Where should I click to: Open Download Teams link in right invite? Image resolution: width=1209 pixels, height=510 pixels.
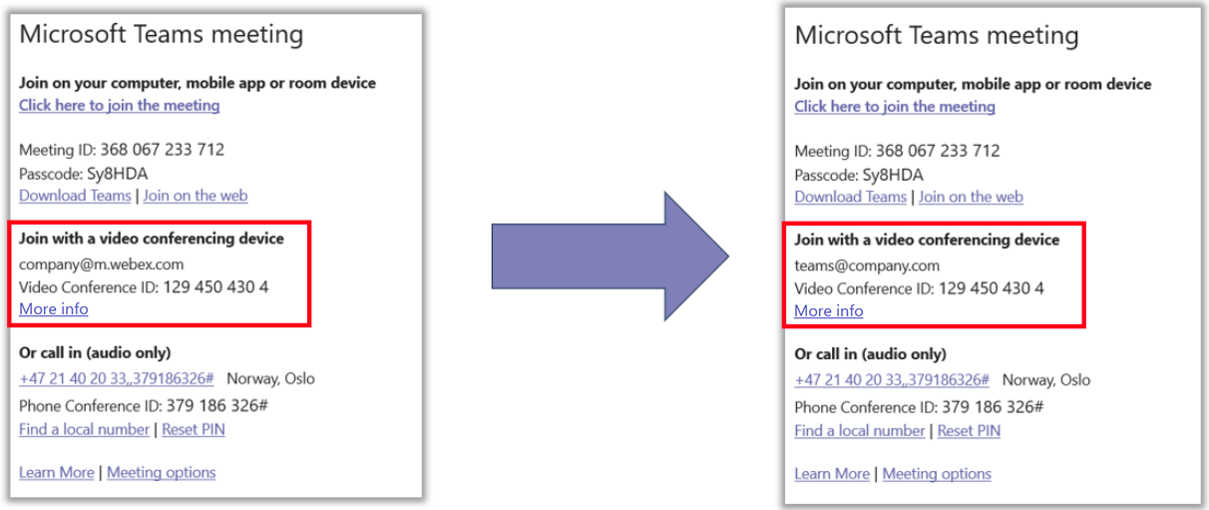click(x=850, y=198)
